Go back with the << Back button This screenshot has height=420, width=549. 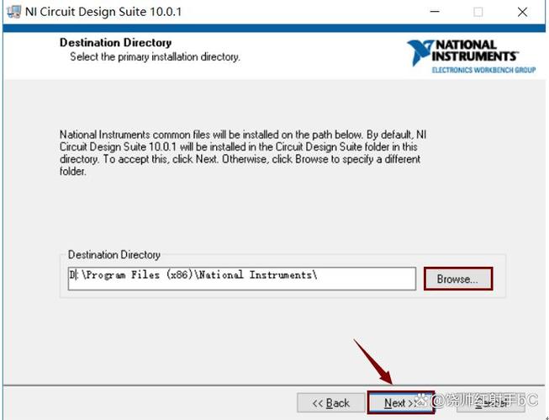coord(330,402)
